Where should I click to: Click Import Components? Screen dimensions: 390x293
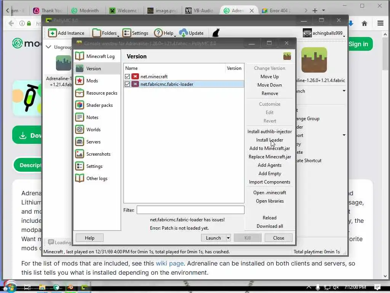tap(270, 182)
